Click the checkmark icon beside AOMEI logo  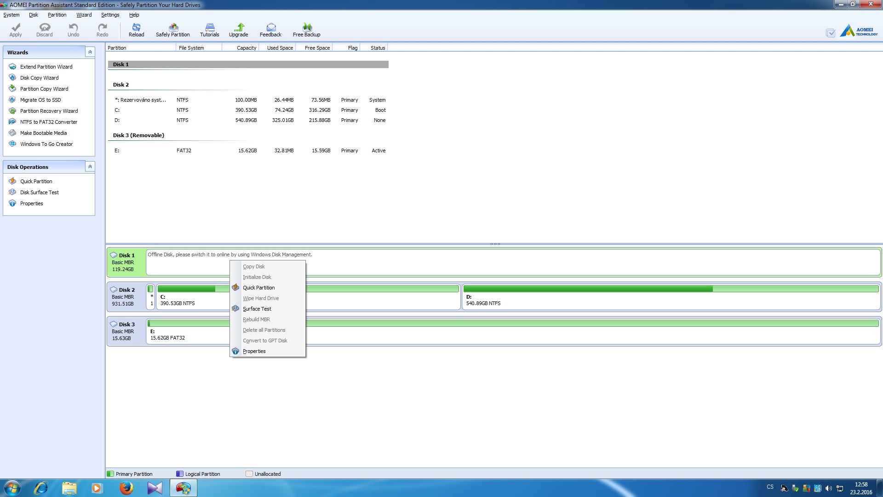[831, 33]
